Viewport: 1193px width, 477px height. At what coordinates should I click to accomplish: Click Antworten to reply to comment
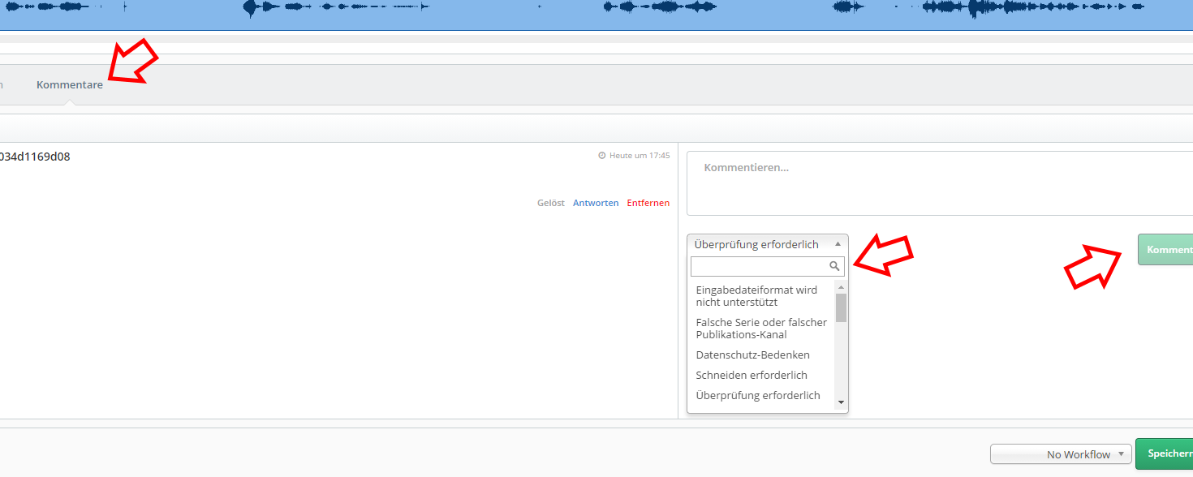pyautogui.click(x=596, y=203)
